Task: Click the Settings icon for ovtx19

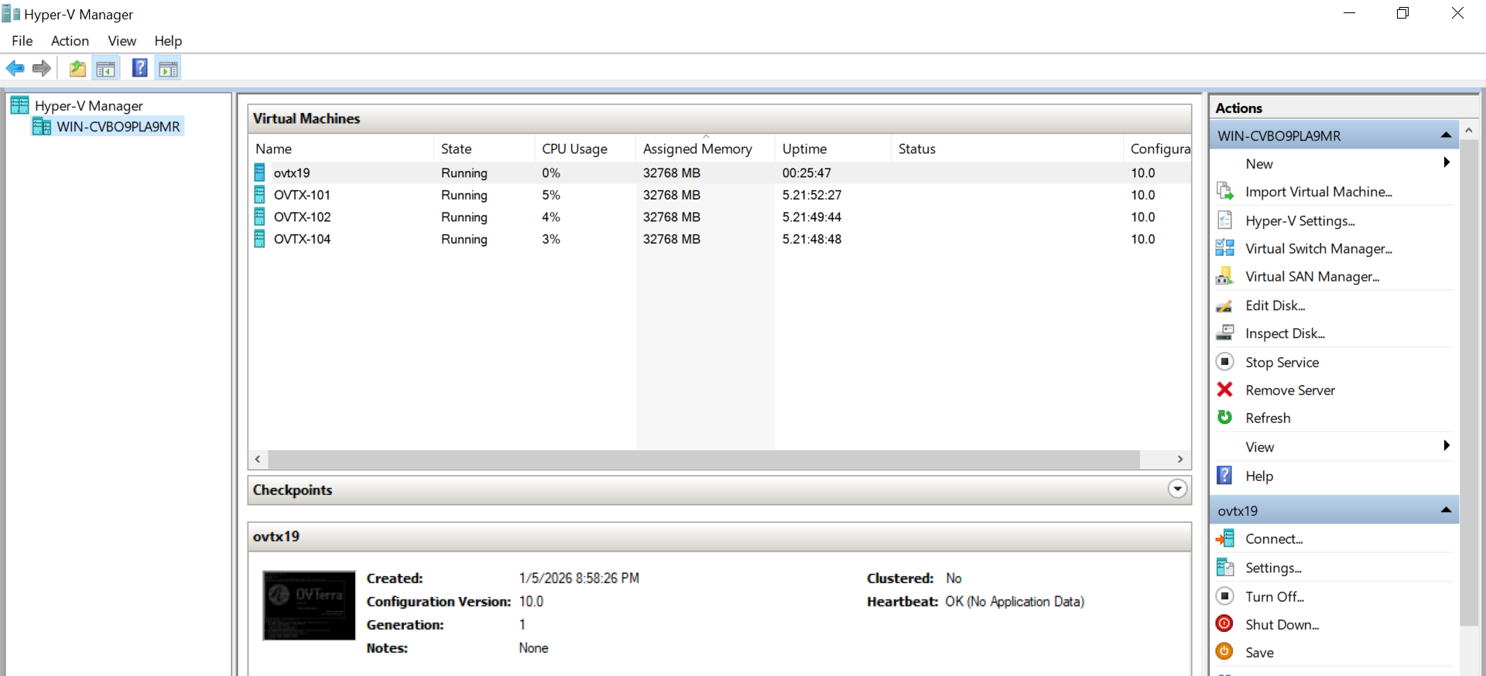Action: [1224, 567]
